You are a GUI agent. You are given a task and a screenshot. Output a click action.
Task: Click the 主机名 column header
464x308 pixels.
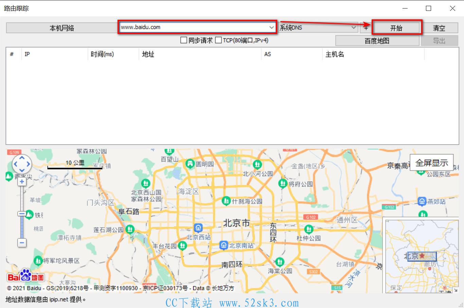click(373, 54)
